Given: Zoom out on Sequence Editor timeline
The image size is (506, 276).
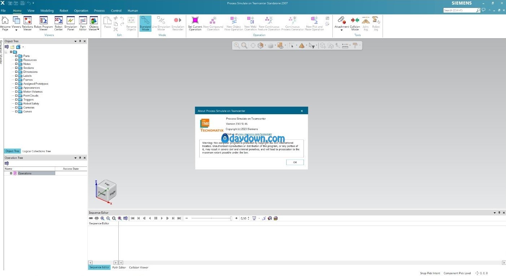Looking at the screenshot, I should pyautogui.click(x=108, y=218).
